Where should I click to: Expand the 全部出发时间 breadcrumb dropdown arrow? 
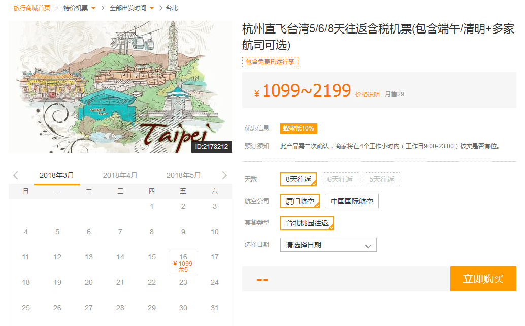[152, 8]
